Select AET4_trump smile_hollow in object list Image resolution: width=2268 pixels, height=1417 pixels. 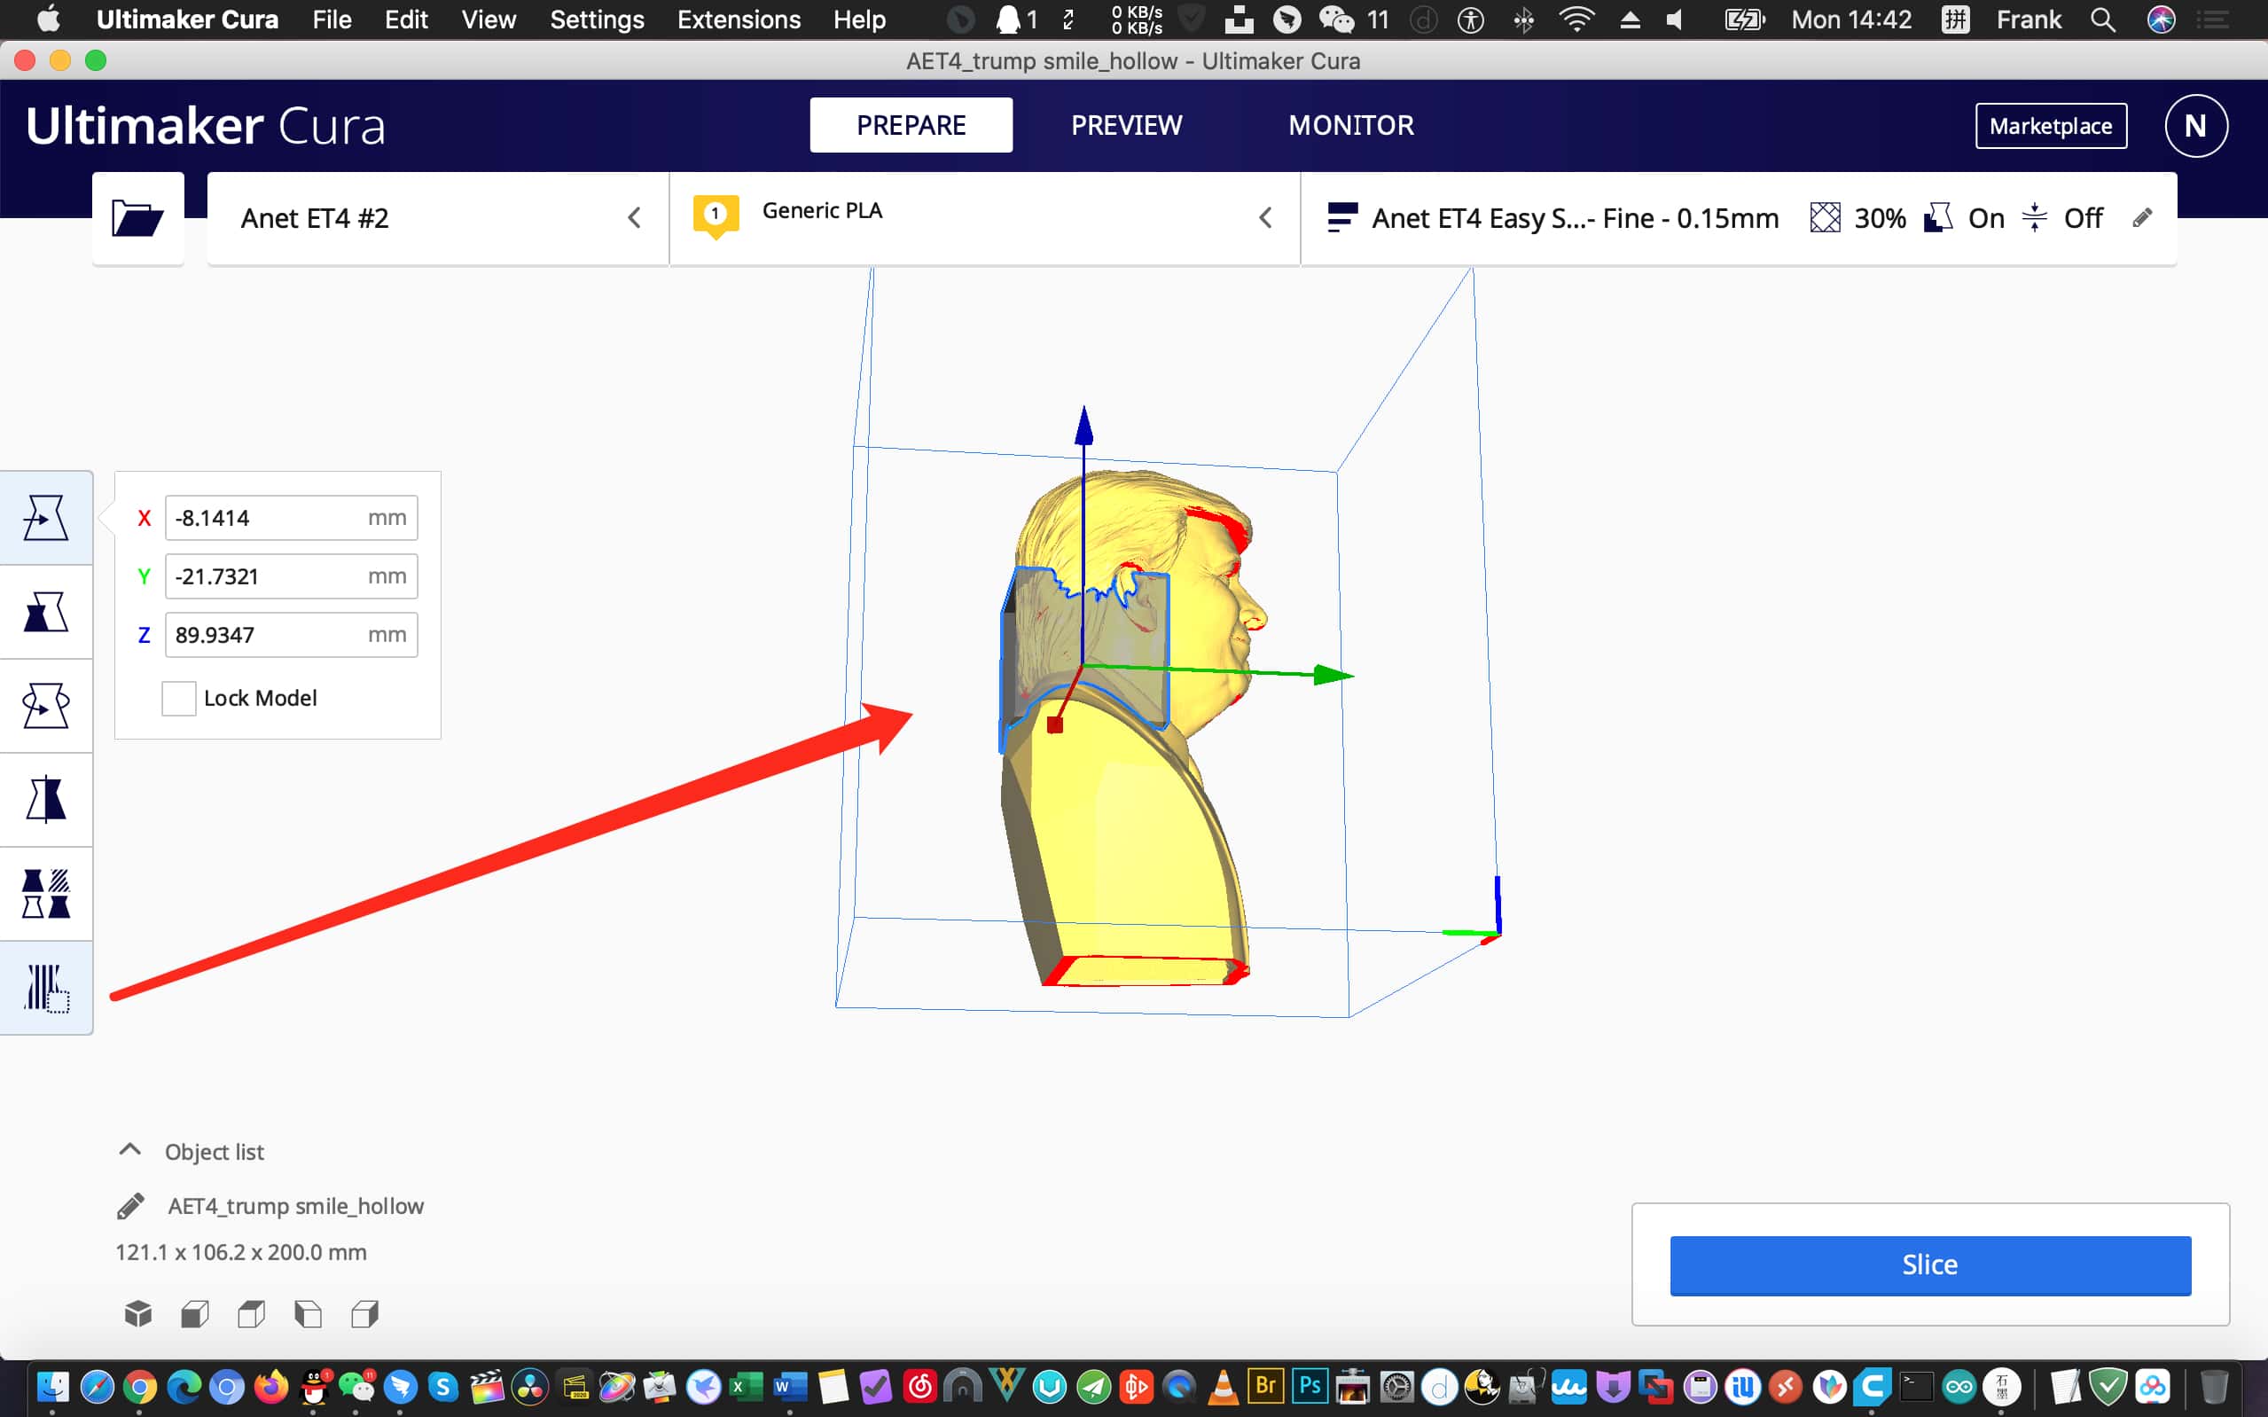295,1206
